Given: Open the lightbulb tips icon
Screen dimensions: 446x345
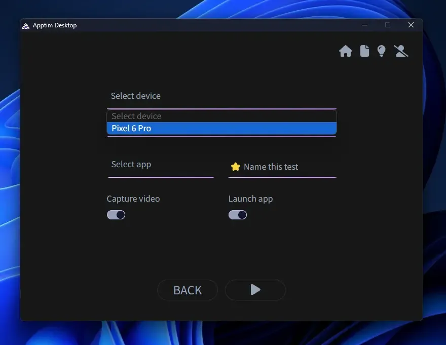Looking at the screenshot, I should (x=382, y=51).
